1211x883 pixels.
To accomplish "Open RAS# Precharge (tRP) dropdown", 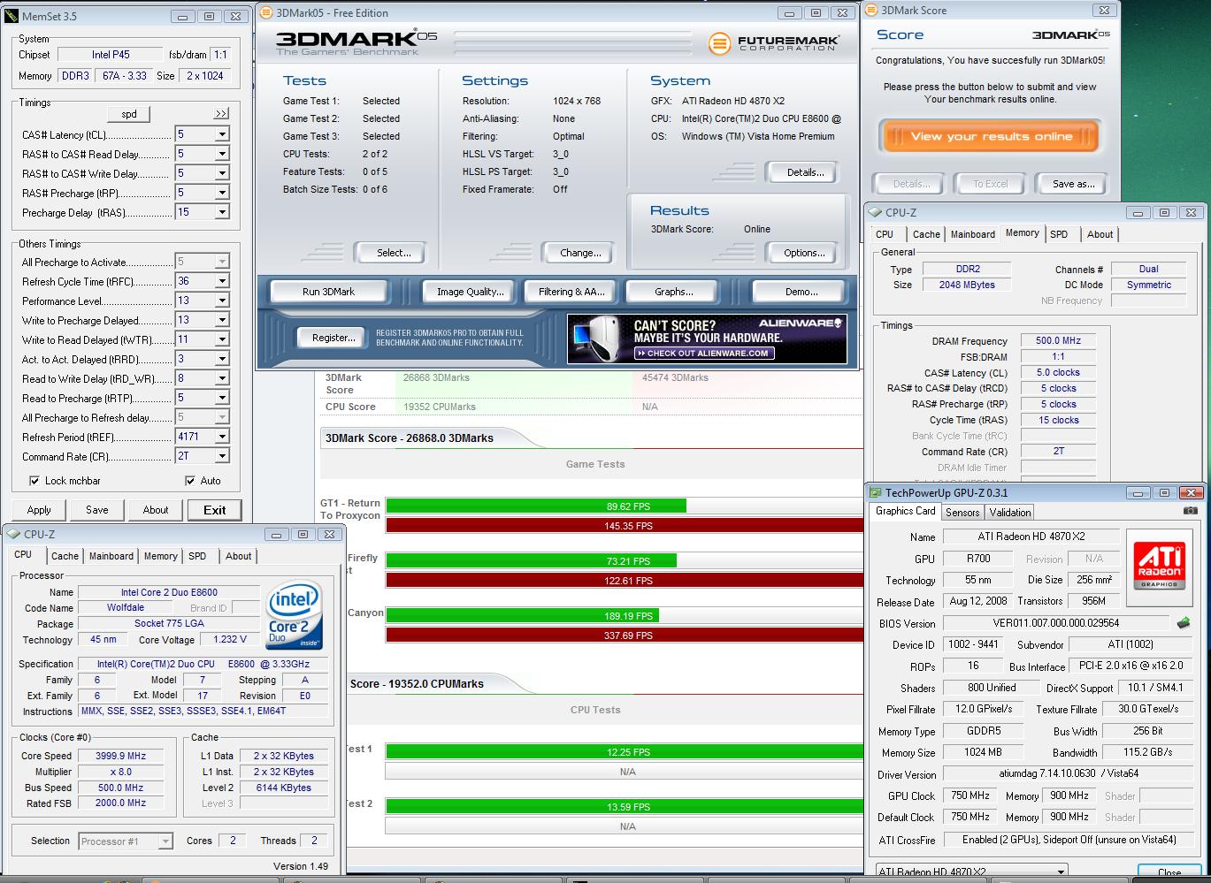I will [222, 193].
